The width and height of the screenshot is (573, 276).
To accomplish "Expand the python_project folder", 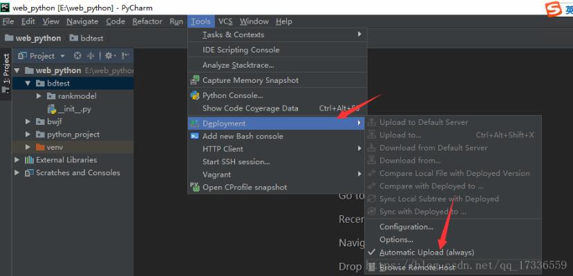I will (28, 135).
